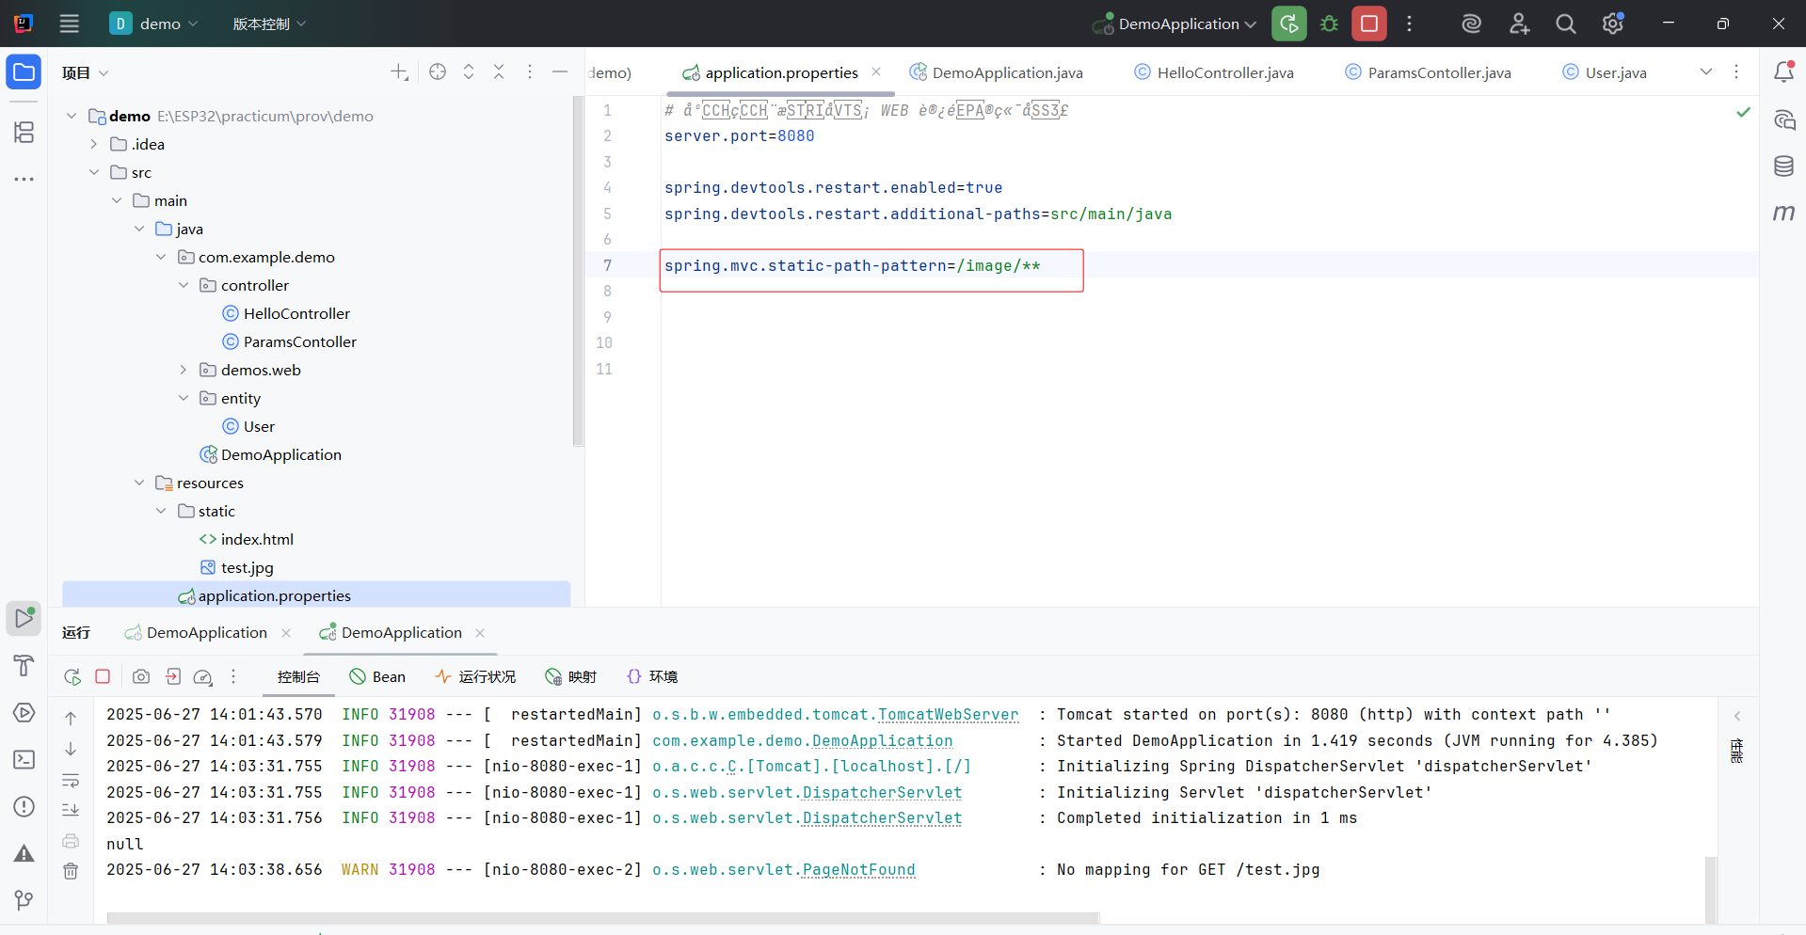Viewport: 1806px width, 935px height.
Task: Toggle soft-wrap in the console
Action: [x=71, y=781]
